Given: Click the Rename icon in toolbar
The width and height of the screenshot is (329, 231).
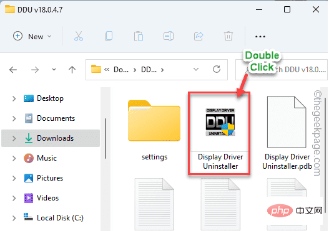Looking at the screenshot, I should [169, 36].
